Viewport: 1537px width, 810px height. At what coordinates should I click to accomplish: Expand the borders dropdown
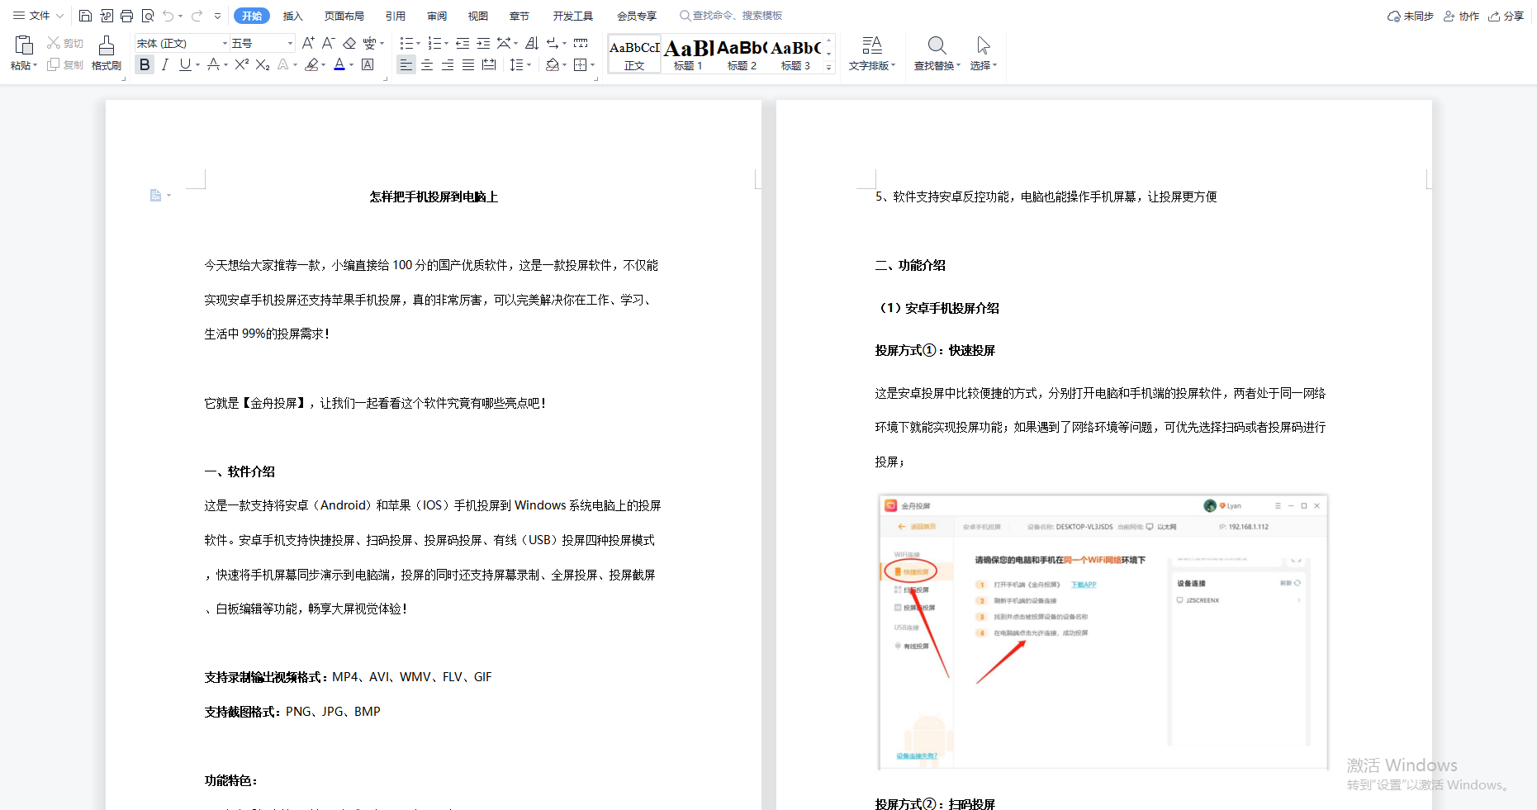click(592, 64)
